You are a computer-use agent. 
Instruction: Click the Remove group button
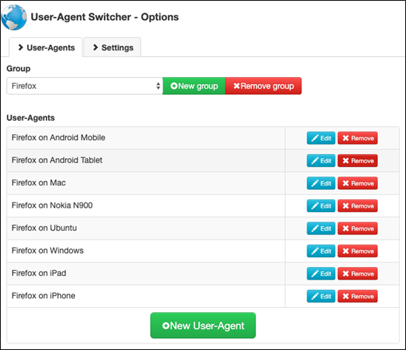pyautogui.click(x=263, y=86)
